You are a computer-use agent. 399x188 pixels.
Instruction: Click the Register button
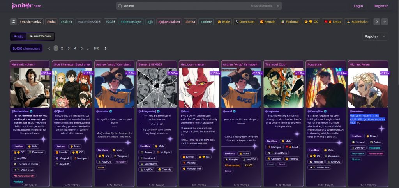click(x=381, y=6)
